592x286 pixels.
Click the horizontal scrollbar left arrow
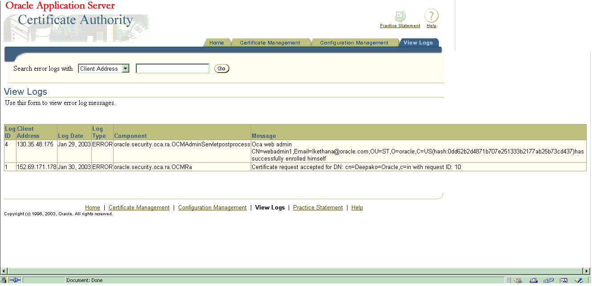pyautogui.click(x=4, y=271)
